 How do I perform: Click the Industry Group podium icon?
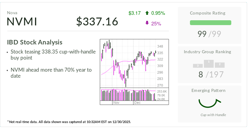[x=209, y=64]
